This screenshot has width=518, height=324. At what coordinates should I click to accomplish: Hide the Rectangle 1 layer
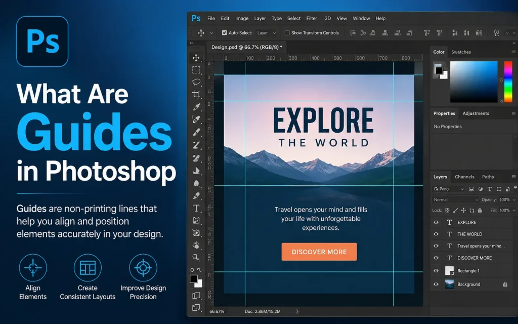(x=436, y=270)
